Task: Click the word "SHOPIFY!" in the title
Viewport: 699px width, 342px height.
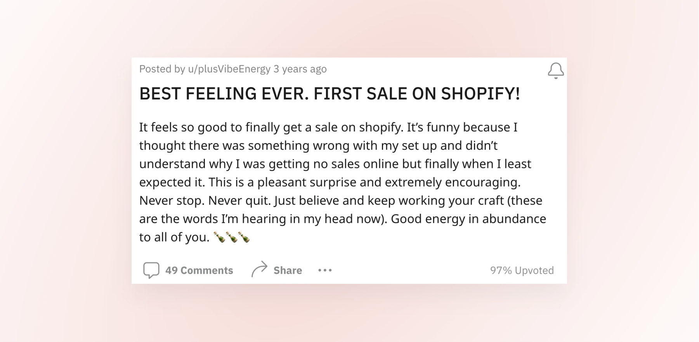Action: click(480, 93)
